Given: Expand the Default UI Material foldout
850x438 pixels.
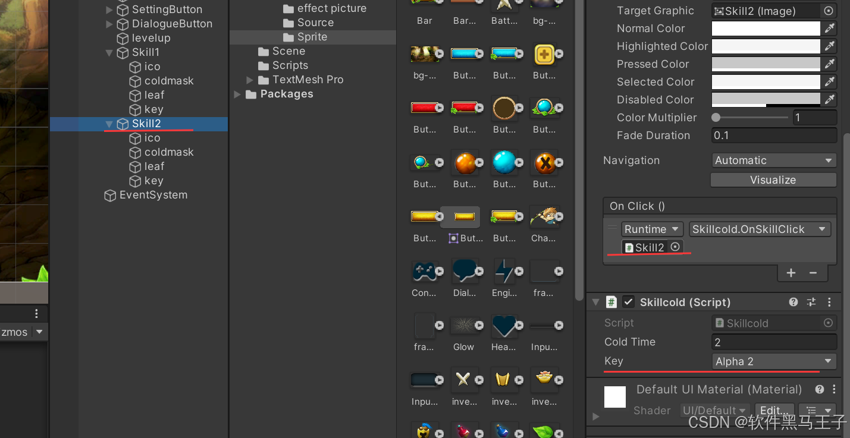Looking at the screenshot, I should (595, 417).
